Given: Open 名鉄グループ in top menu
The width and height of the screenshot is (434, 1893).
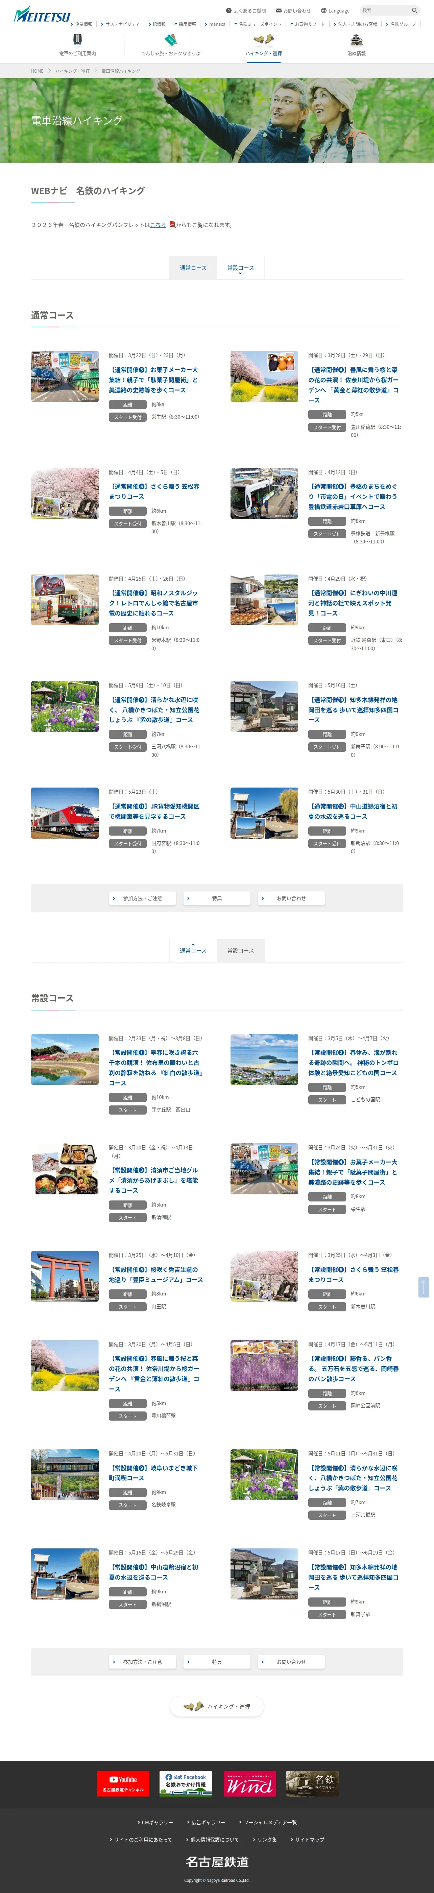Looking at the screenshot, I should [x=401, y=24].
